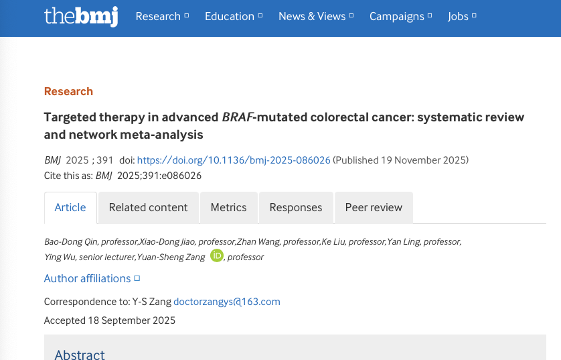Open the Metrics tab
The width and height of the screenshot is (561, 360).
[228, 207]
